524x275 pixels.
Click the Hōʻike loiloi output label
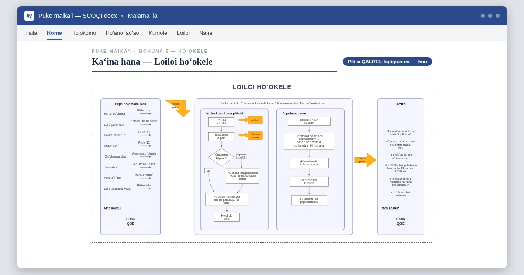click(x=144, y=186)
